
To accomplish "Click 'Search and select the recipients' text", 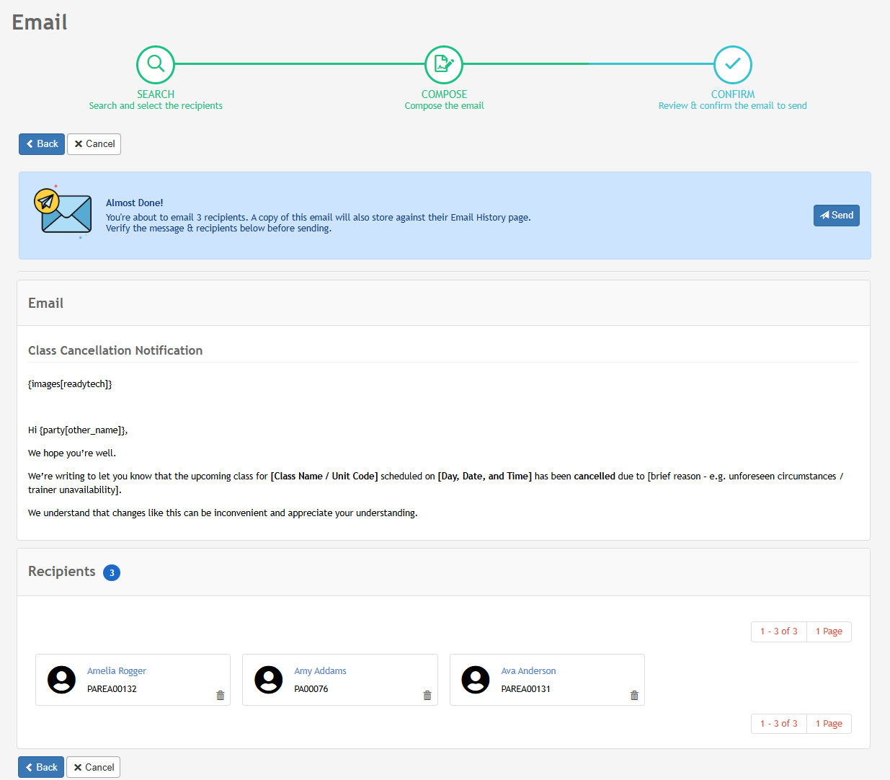I will 156,106.
